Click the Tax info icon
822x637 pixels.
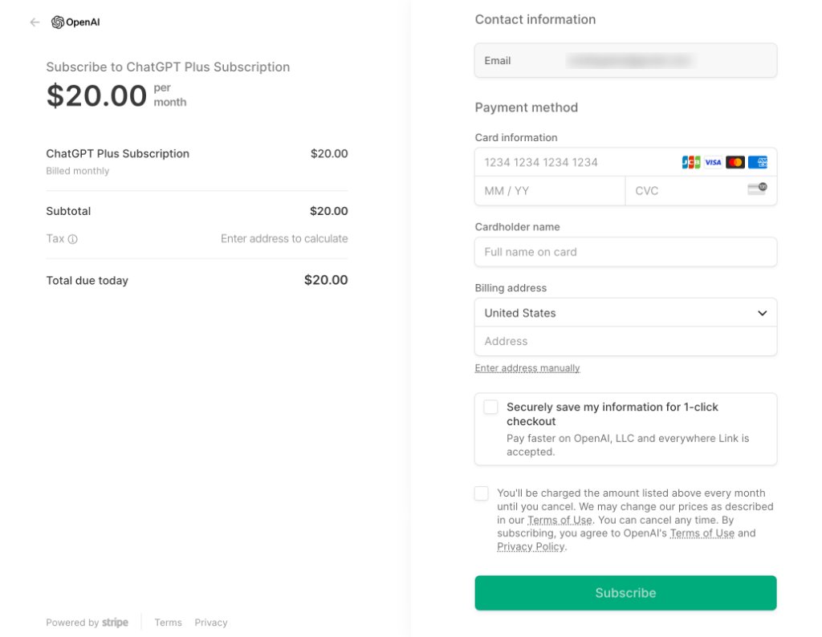73,239
